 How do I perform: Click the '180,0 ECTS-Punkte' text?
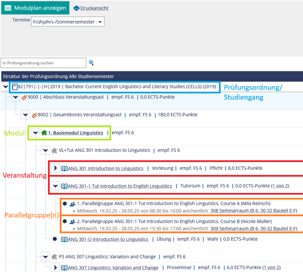(178, 115)
